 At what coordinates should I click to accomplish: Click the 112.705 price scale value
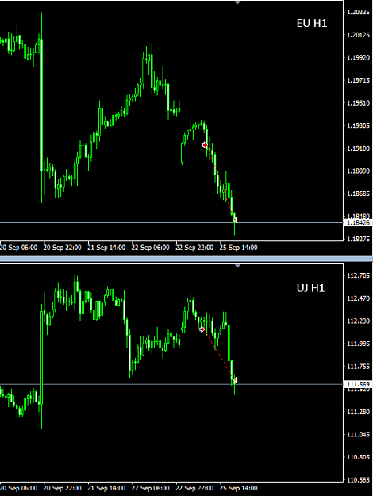358,275
